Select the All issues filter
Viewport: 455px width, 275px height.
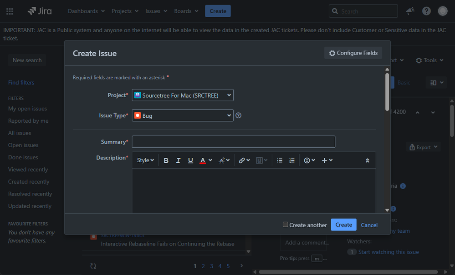pyautogui.click(x=20, y=133)
